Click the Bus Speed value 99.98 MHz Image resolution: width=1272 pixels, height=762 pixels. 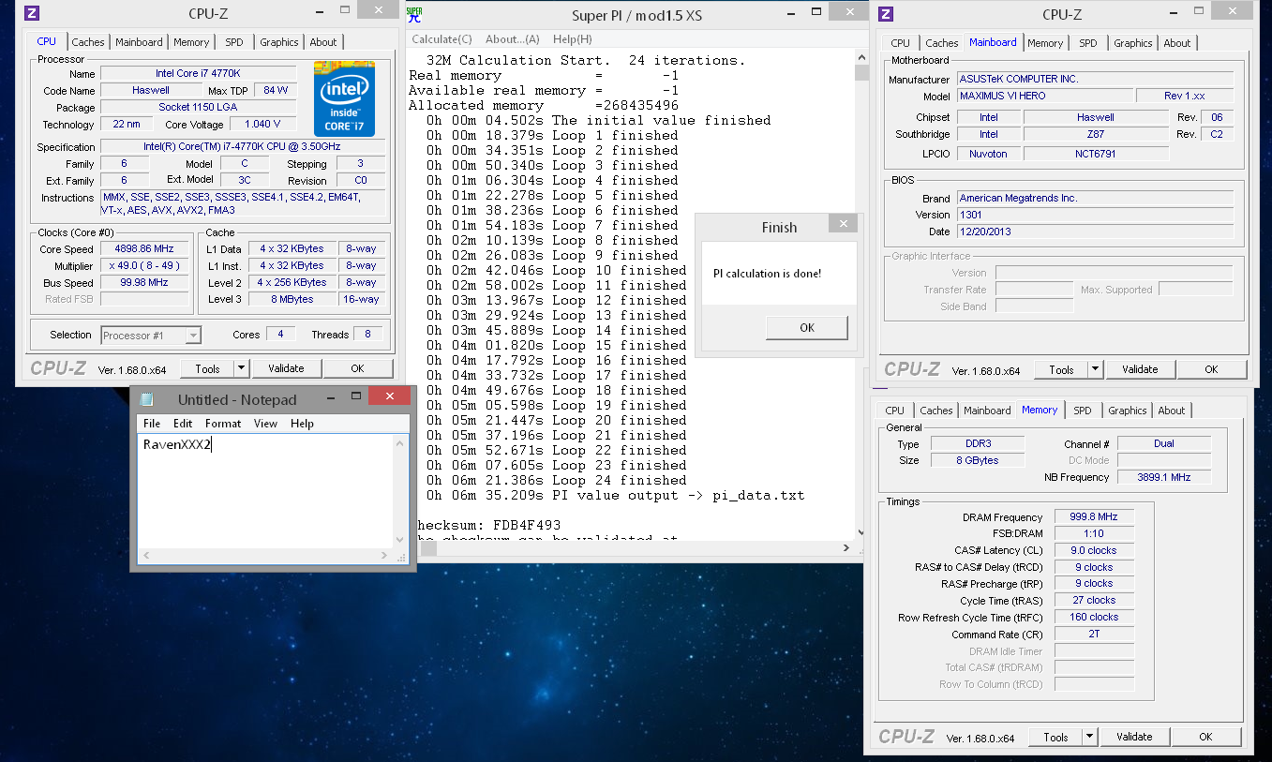point(145,283)
